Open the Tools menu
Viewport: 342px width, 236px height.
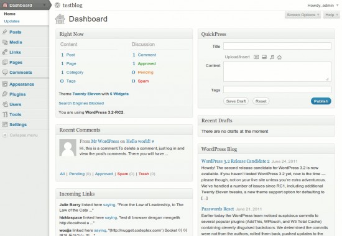(x=16, y=114)
